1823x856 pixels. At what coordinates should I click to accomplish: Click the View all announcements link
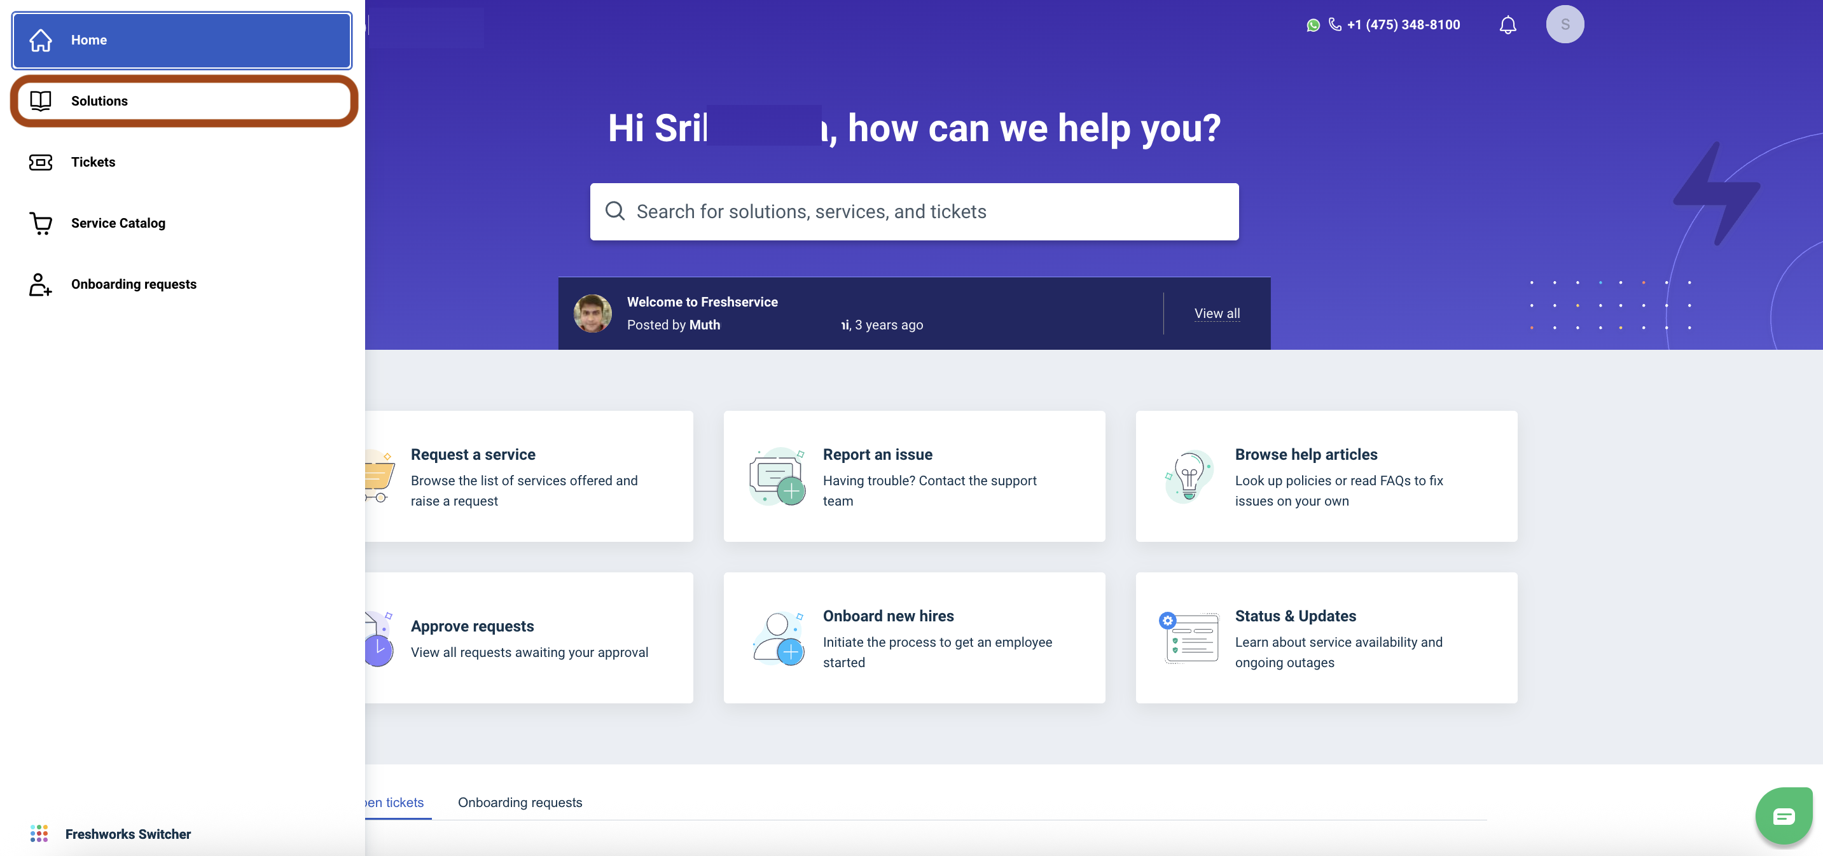1217,314
